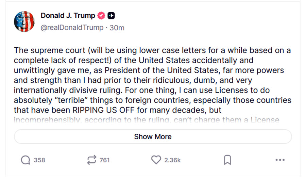Like the post with the heart icon
The height and width of the screenshot is (177, 306).
pos(156,160)
